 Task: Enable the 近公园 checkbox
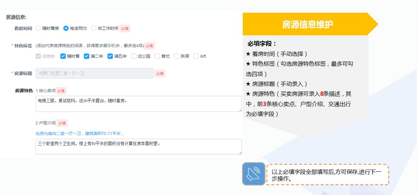tap(134, 56)
